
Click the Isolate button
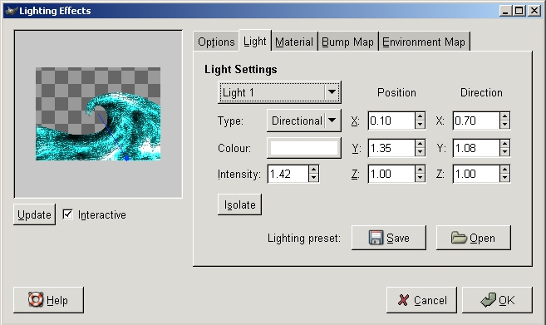239,204
